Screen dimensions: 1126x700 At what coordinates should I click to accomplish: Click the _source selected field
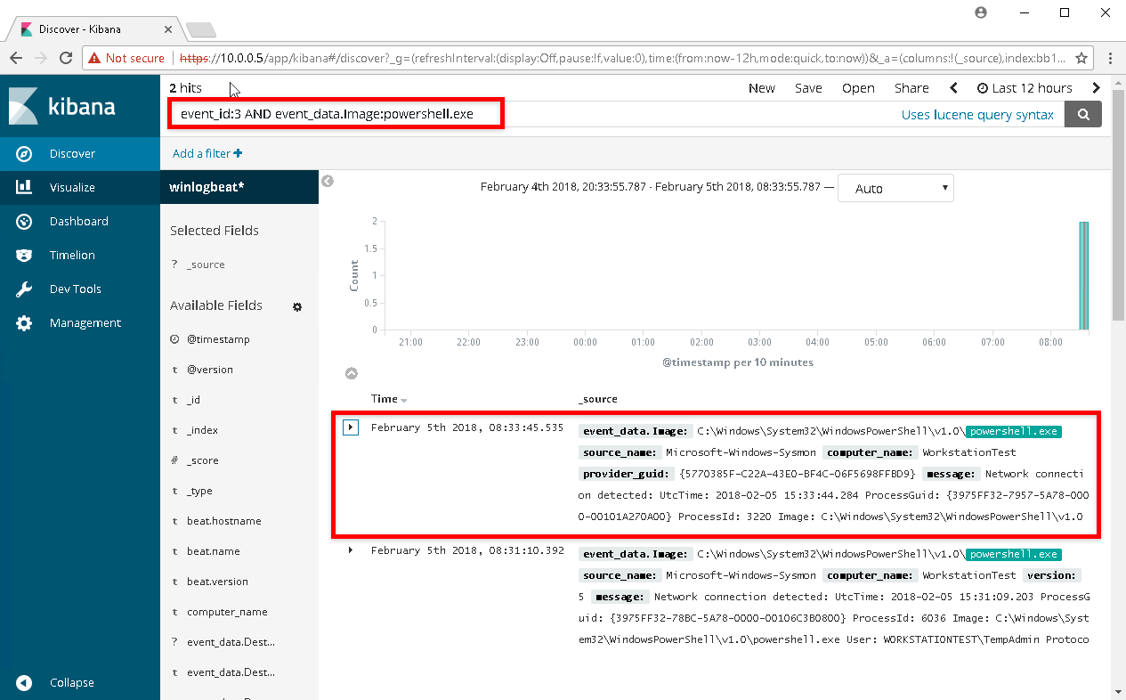(206, 265)
